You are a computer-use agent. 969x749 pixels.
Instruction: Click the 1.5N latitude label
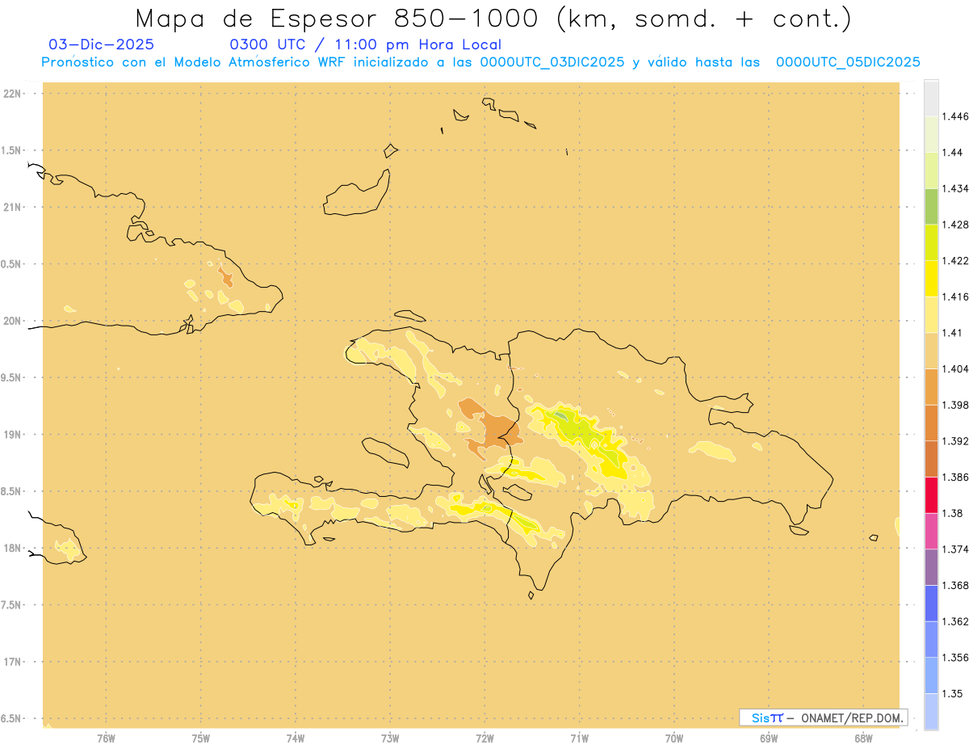point(11,150)
